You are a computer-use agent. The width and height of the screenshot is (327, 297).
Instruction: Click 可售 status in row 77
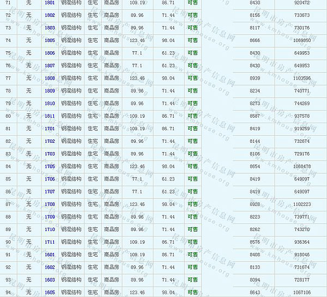tap(192, 78)
